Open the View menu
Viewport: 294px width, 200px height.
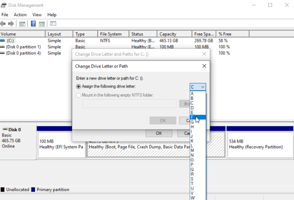pyautogui.click(x=37, y=15)
